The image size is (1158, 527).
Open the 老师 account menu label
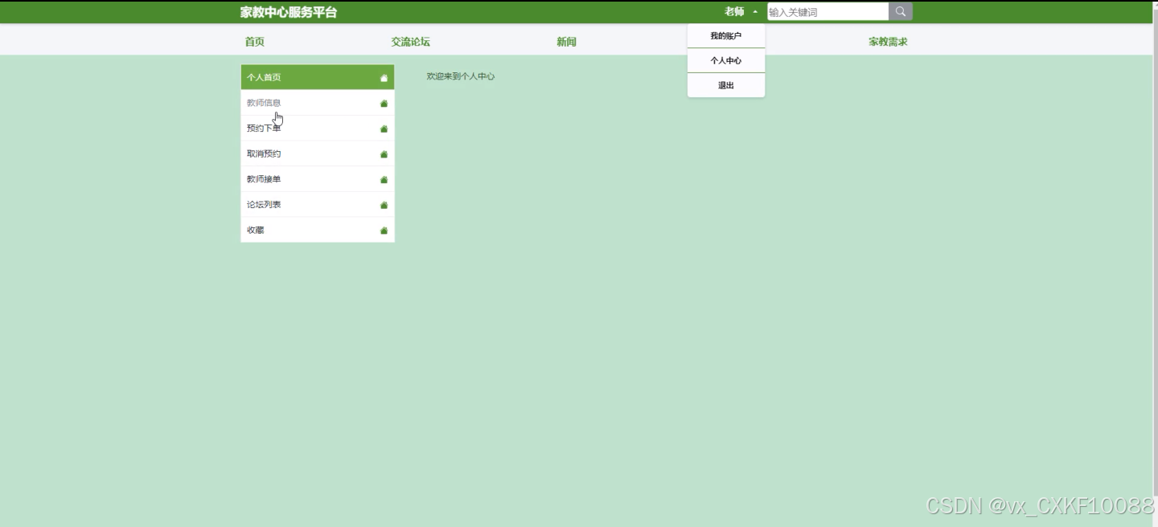(x=734, y=12)
